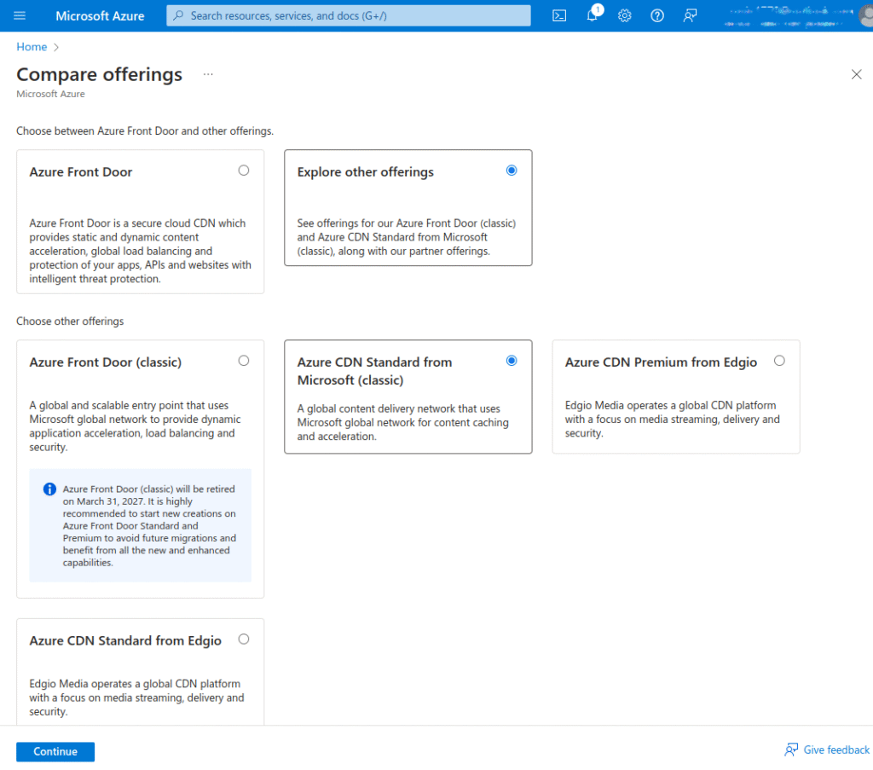Click the breadcrumb chevron after Home
873x770 pixels.
click(x=56, y=47)
